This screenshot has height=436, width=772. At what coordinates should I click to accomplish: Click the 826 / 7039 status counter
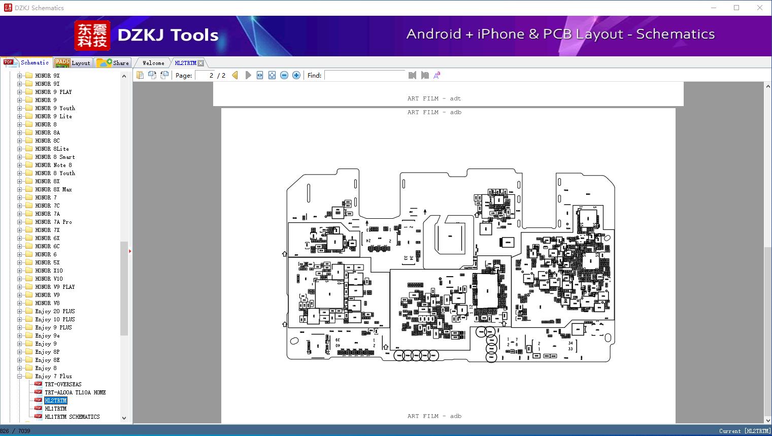(x=15, y=431)
